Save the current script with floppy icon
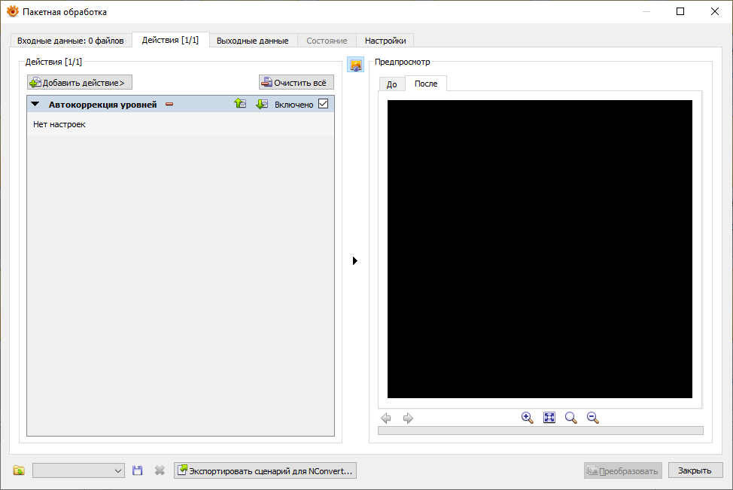 (x=138, y=470)
